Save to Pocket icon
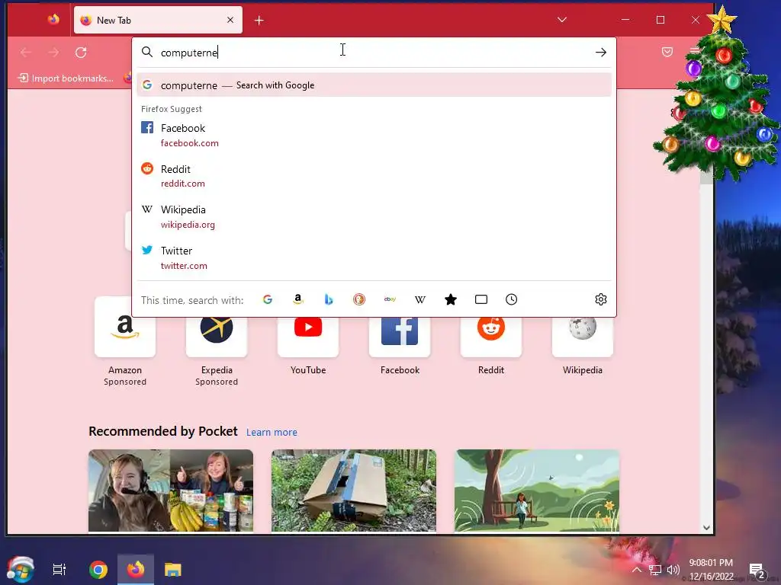This screenshot has height=585, width=781. [667, 52]
